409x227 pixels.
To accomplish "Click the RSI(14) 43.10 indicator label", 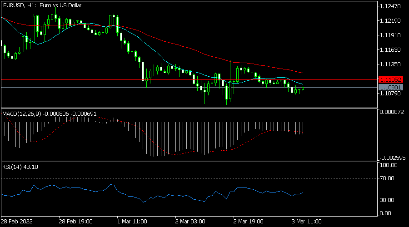I will 20,167.
